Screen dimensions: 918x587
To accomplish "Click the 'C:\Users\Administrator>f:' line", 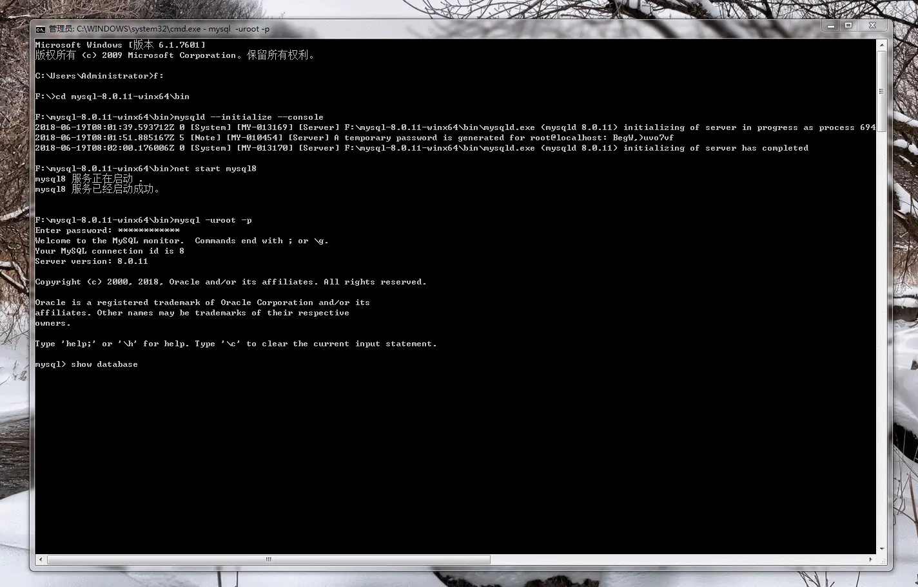I will point(99,76).
